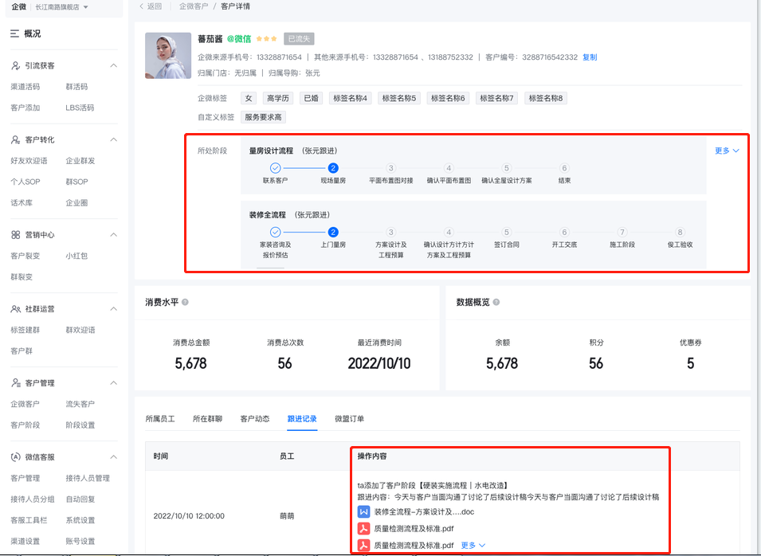Image resolution: width=761 pixels, height=556 pixels.
Task: Open 话术库 in the sidebar
Action: pyautogui.click(x=22, y=203)
